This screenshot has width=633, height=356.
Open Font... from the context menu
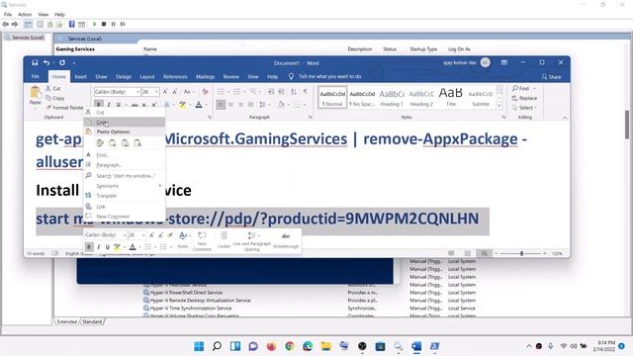[x=125, y=155]
